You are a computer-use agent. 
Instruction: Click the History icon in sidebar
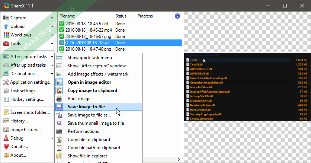click(x=6, y=121)
